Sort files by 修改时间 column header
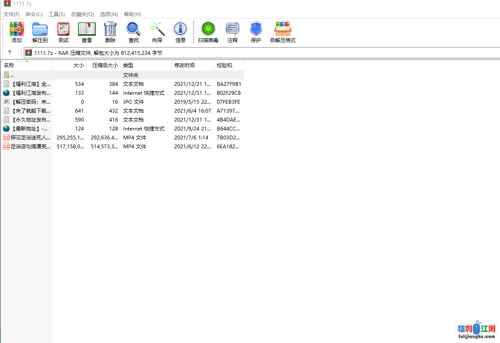500x343 pixels. pos(184,65)
